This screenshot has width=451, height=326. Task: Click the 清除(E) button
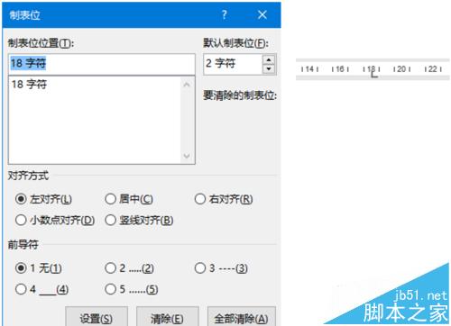click(x=168, y=318)
